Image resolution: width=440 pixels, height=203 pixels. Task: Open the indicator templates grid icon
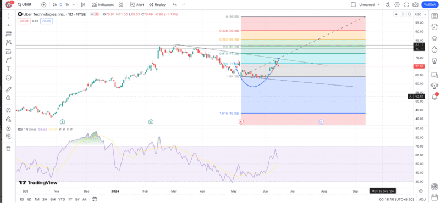pos(121,5)
